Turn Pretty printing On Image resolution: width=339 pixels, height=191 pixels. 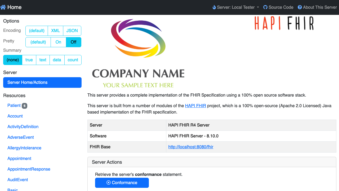(x=58, y=42)
